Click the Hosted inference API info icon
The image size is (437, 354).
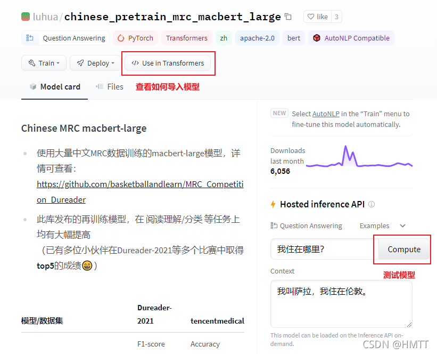(x=372, y=204)
